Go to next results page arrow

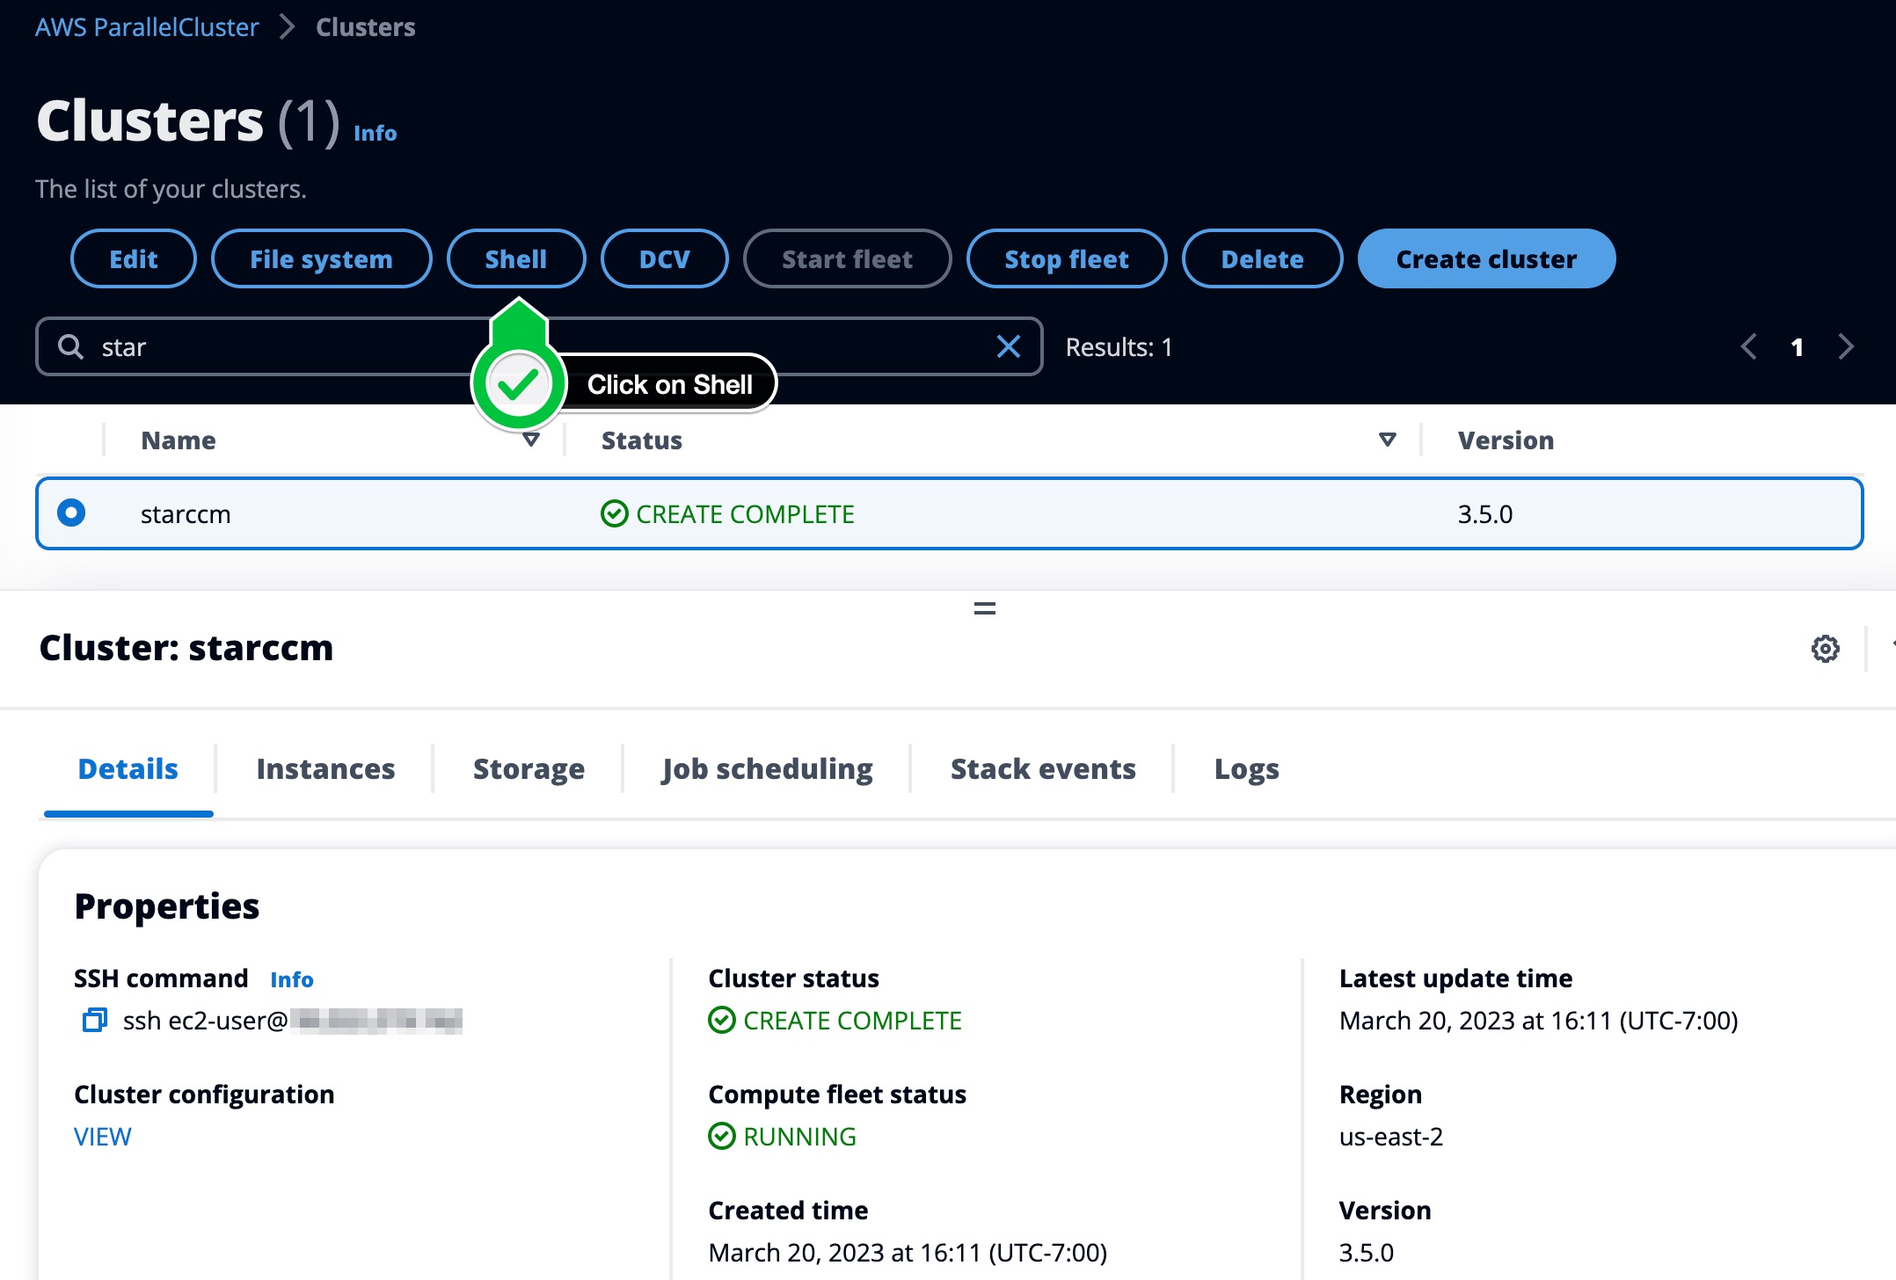[1846, 346]
